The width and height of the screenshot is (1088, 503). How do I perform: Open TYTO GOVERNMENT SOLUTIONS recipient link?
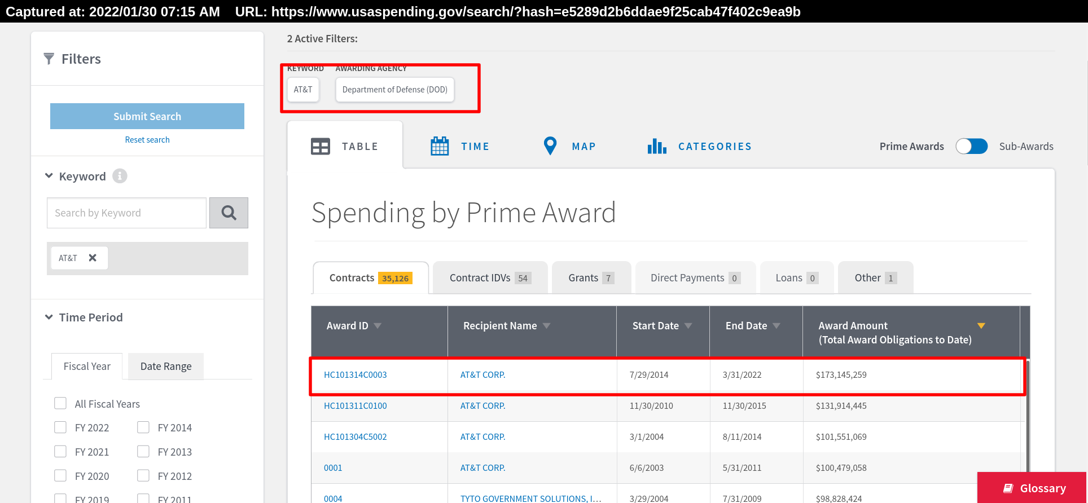point(531,498)
